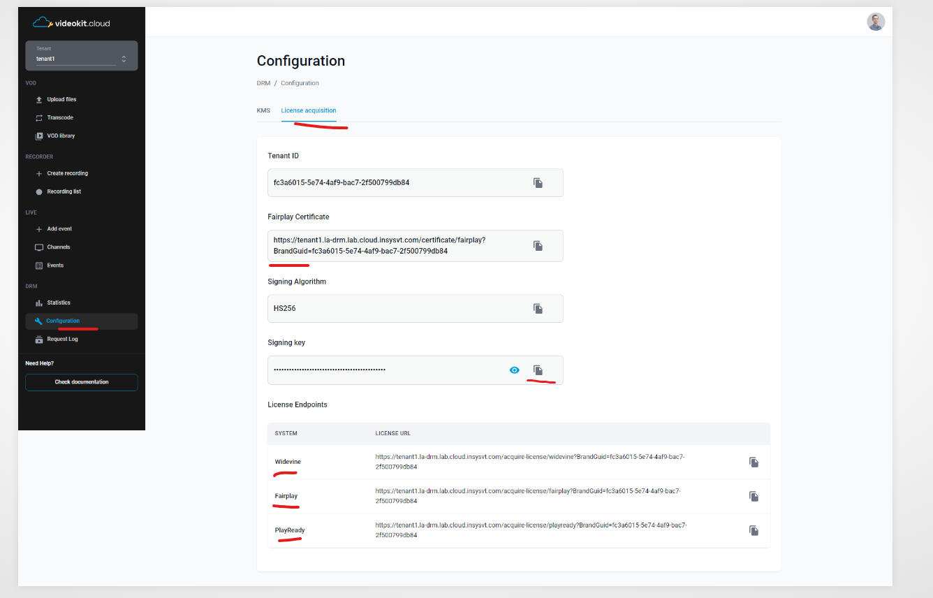Screen dimensions: 933x598
Task: Open the DRM breadcrumb link
Action: [x=263, y=82]
